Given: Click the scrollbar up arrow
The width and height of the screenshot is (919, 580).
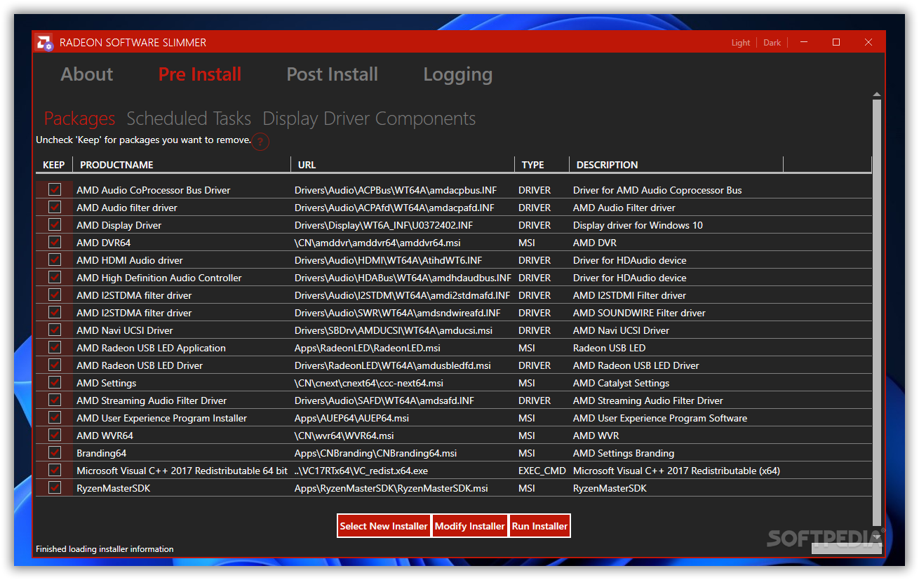Looking at the screenshot, I should click(876, 95).
